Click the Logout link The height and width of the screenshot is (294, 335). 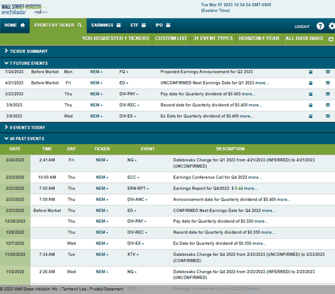click(302, 27)
